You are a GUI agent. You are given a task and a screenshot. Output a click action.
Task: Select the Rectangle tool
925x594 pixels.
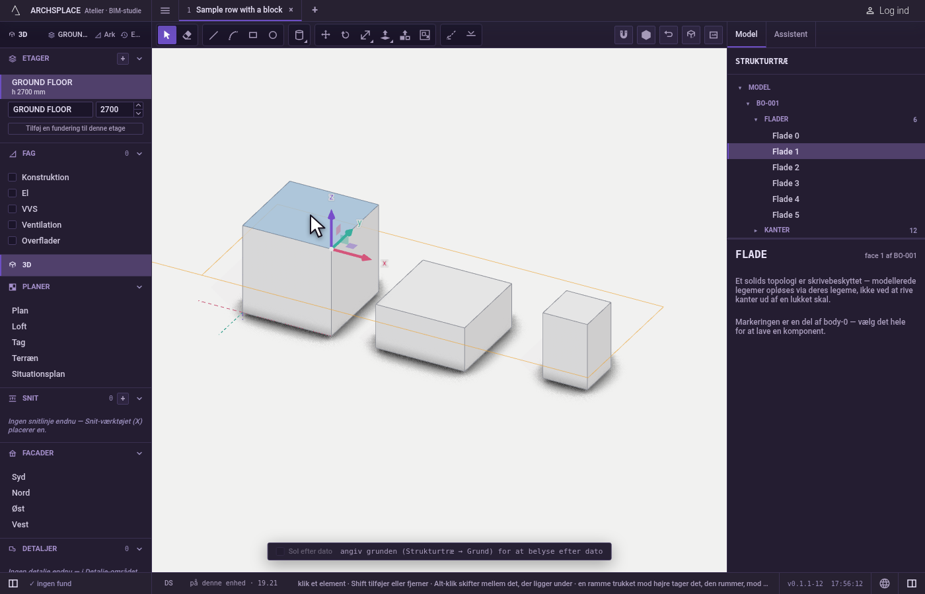click(x=253, y=35)
